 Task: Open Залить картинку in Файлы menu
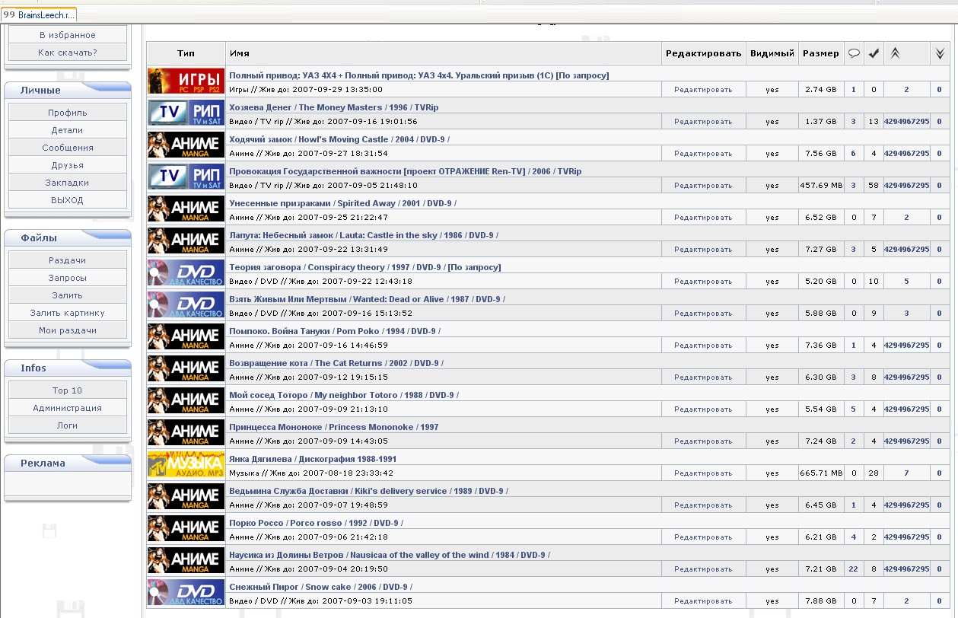tap(68, 313)
